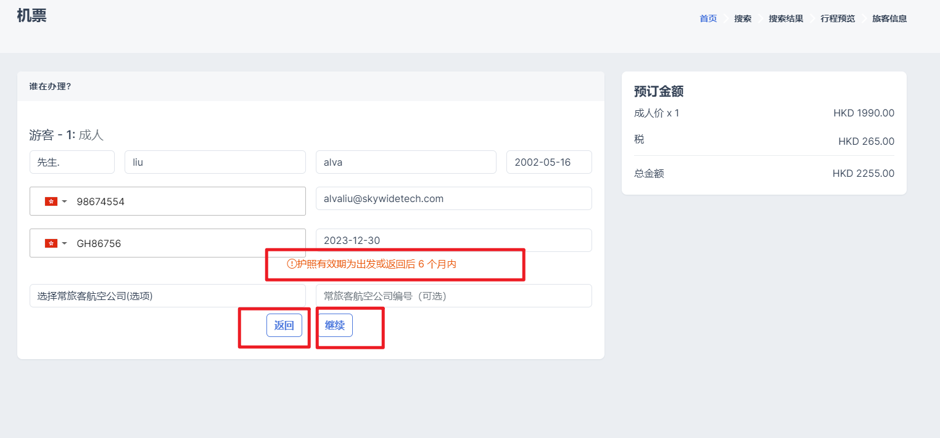The image size is (940, 438).
Task: Open the title dropdown showing 先生.
Action: (x=72, y=163)
